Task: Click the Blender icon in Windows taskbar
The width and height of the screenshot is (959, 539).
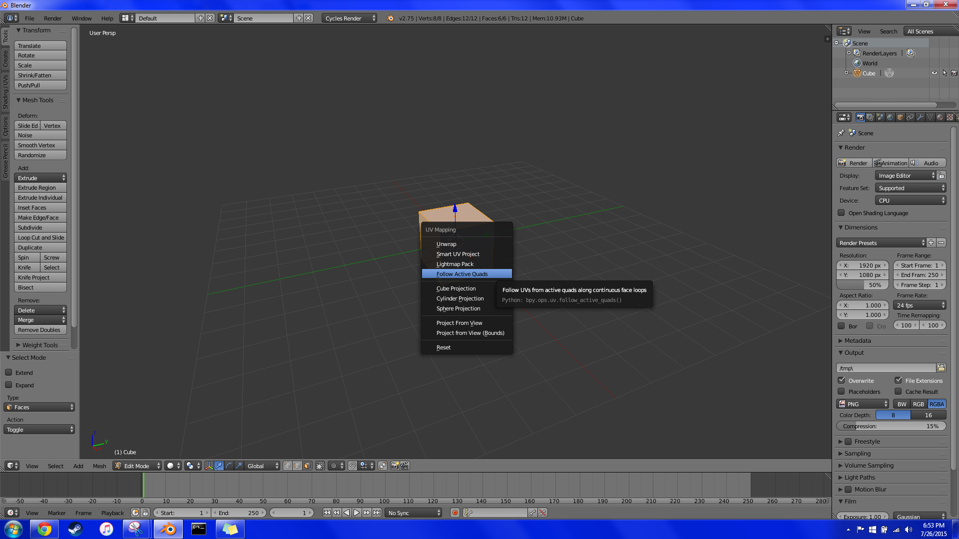Action: [x=167, y=529]
